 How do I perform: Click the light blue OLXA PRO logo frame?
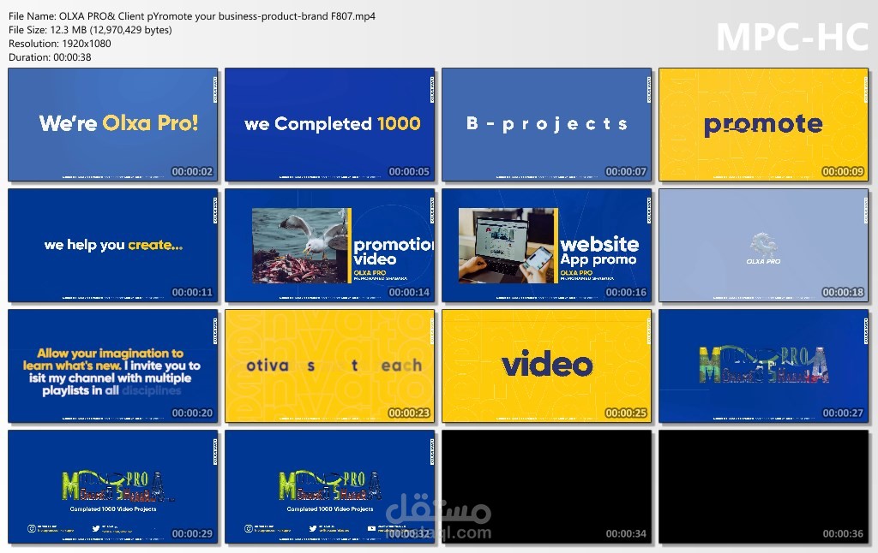(763, 246)
